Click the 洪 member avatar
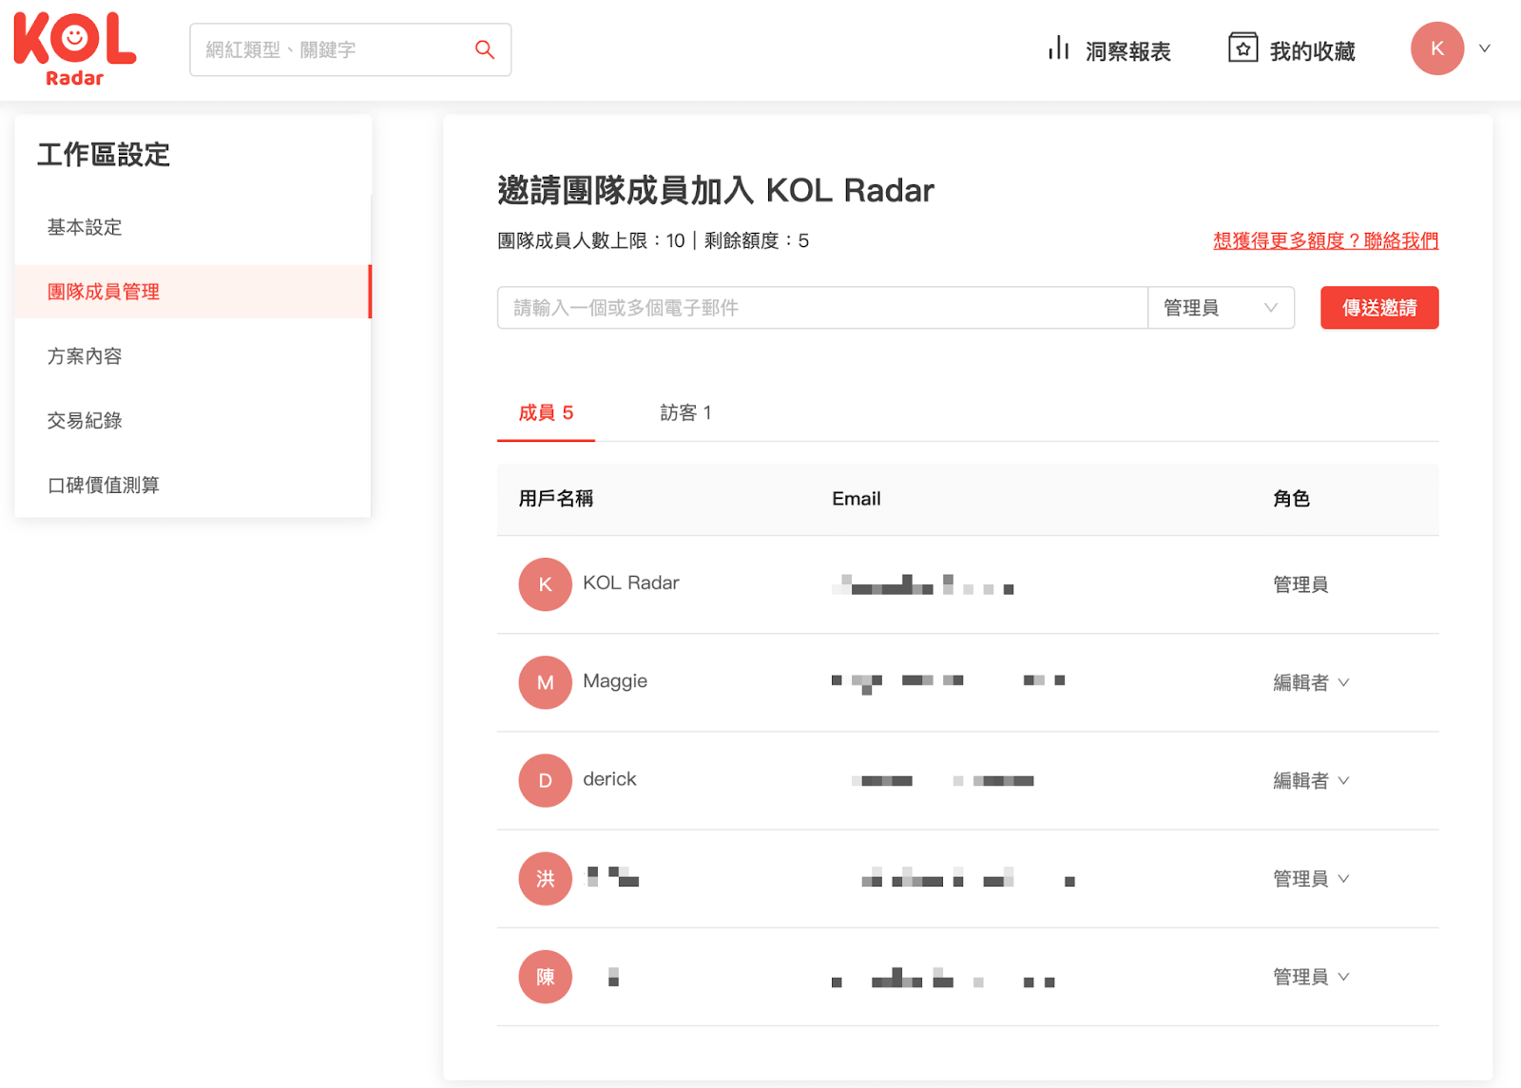This screenshot has height=1088, width=1521. pos(545,878)
